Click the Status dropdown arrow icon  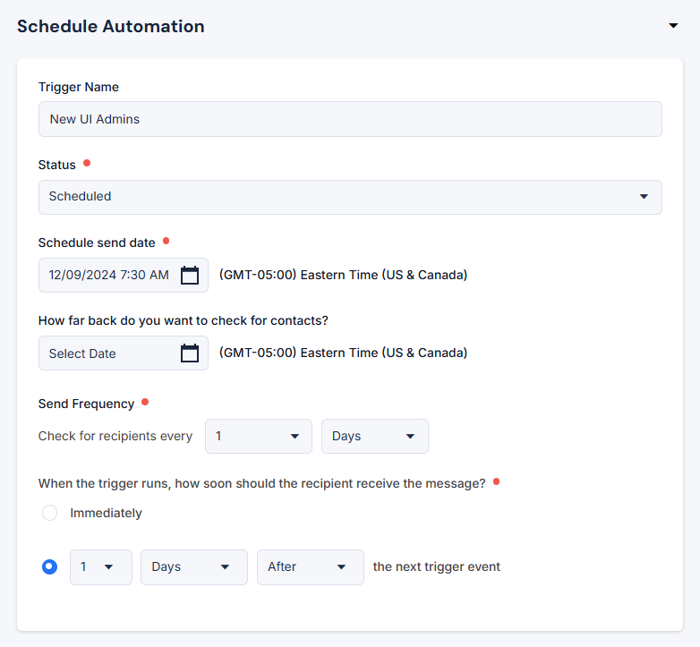pos(644,196)
